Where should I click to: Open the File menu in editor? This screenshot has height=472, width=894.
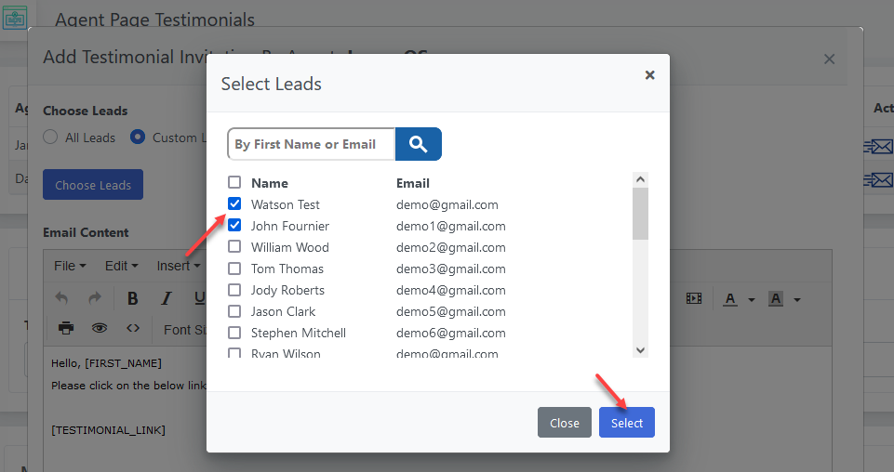(70, 266)
